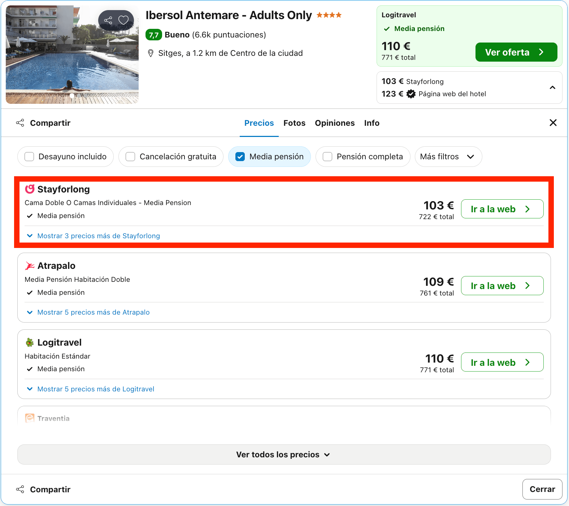Click the 103 € Stayforlong summary price
The image size is (569, 506).
click(x=413, y=81)
